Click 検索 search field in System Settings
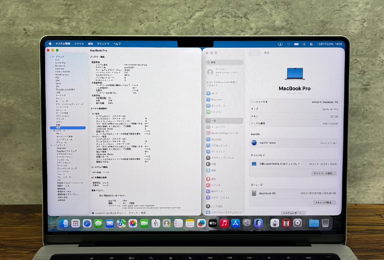The width and height of the screenshot is (384, 260). (224, 62)
